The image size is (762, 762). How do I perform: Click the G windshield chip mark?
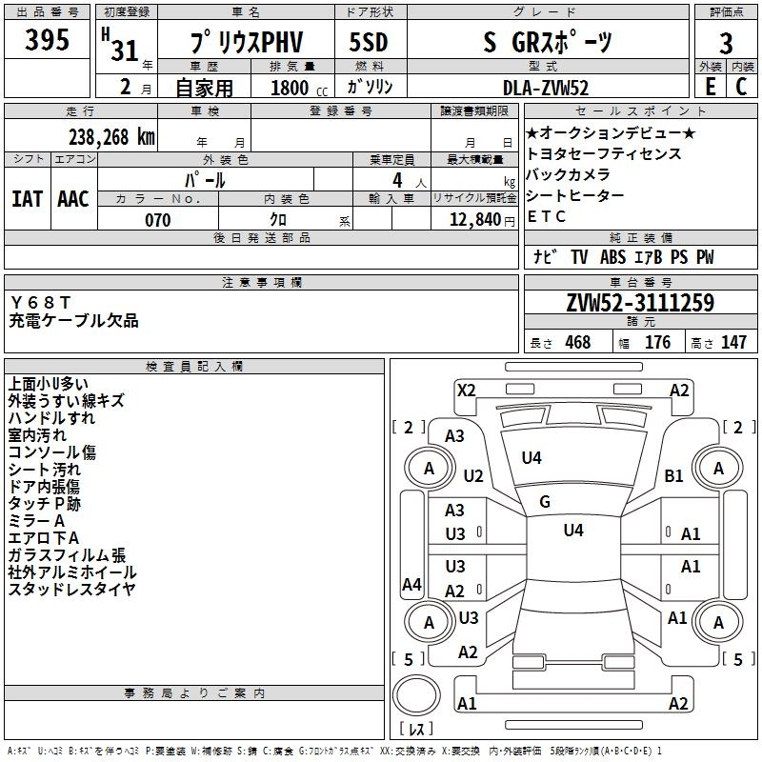(x=545, y=502)
